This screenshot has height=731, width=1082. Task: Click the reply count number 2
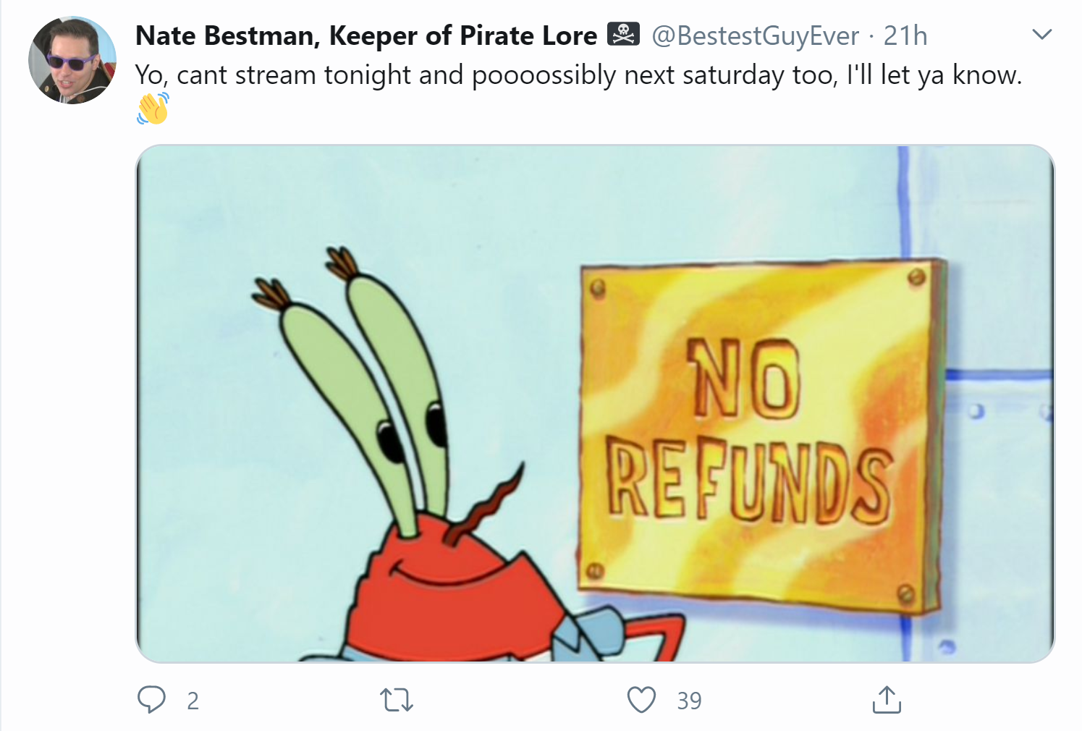193,701
